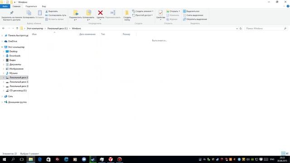The width and height of the screenshot is (290, 163).
Task: Click the ENG language indicator
Action: pos(272,159)
